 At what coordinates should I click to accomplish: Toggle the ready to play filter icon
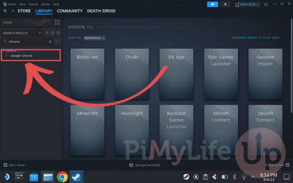click(58, 33)
